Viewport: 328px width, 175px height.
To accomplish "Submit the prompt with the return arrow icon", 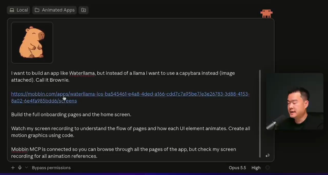I will point(268,155).
